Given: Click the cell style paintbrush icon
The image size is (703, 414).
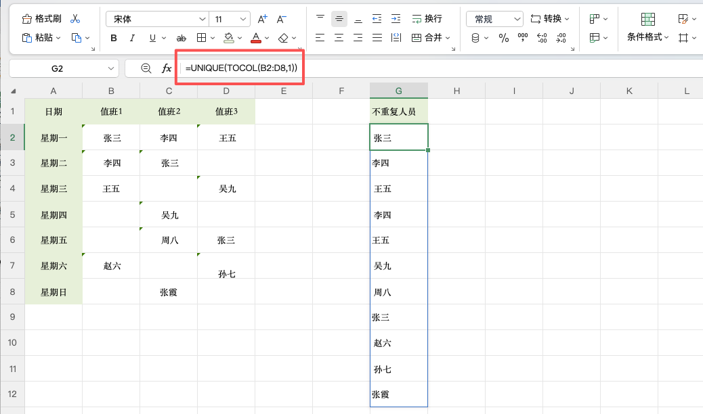Looking at the screenshot, I should tap(683, 19).
